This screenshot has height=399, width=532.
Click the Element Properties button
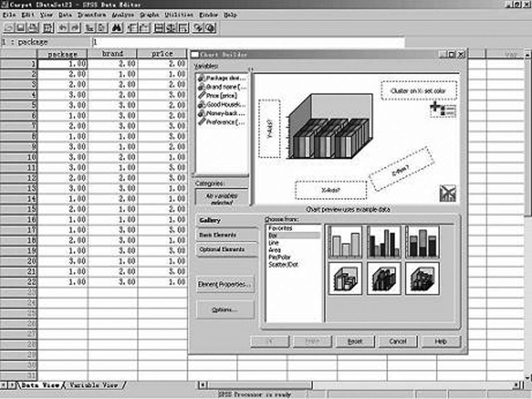point(225,284)
